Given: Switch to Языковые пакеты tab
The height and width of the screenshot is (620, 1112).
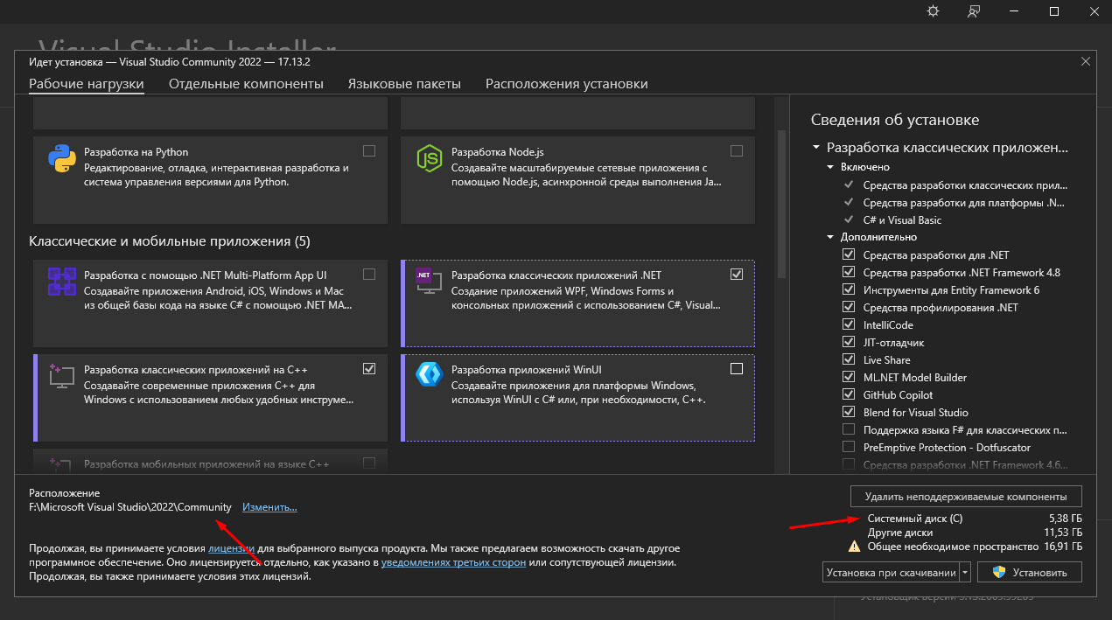Looking at the screenshot, I should point(404,84).
